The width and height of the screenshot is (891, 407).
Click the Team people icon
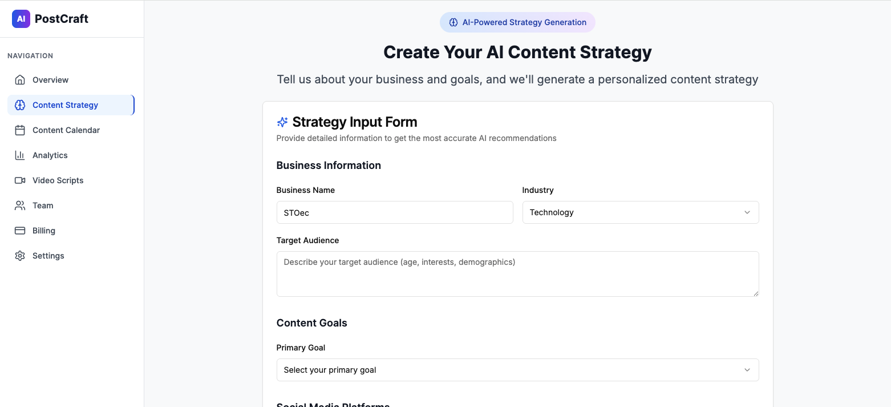(x=20, y=205)
